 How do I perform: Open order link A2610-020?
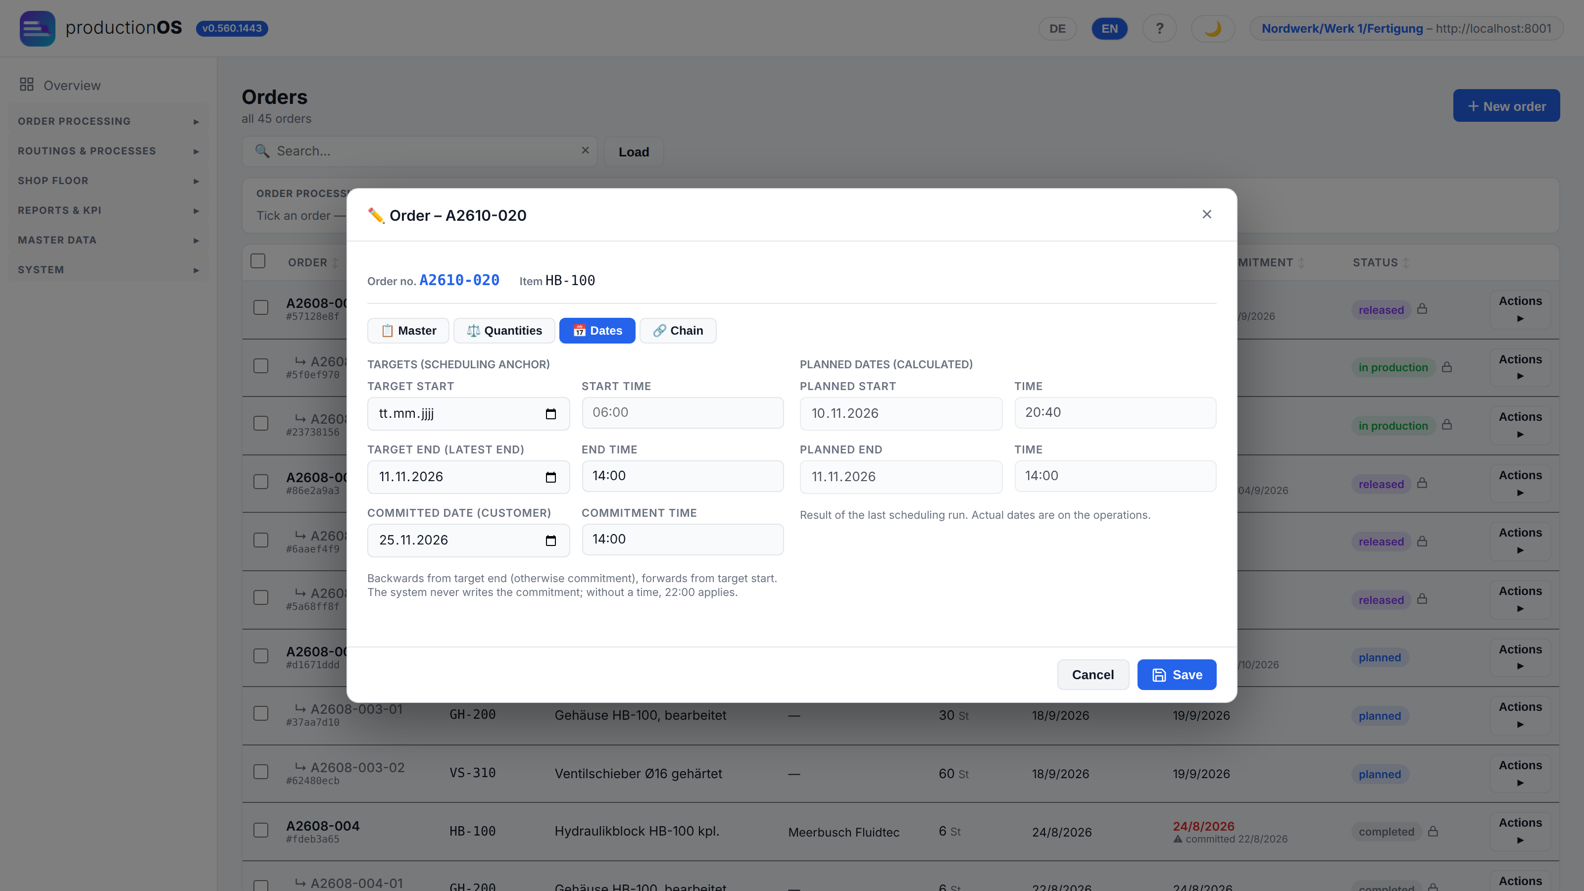[459, 280]
